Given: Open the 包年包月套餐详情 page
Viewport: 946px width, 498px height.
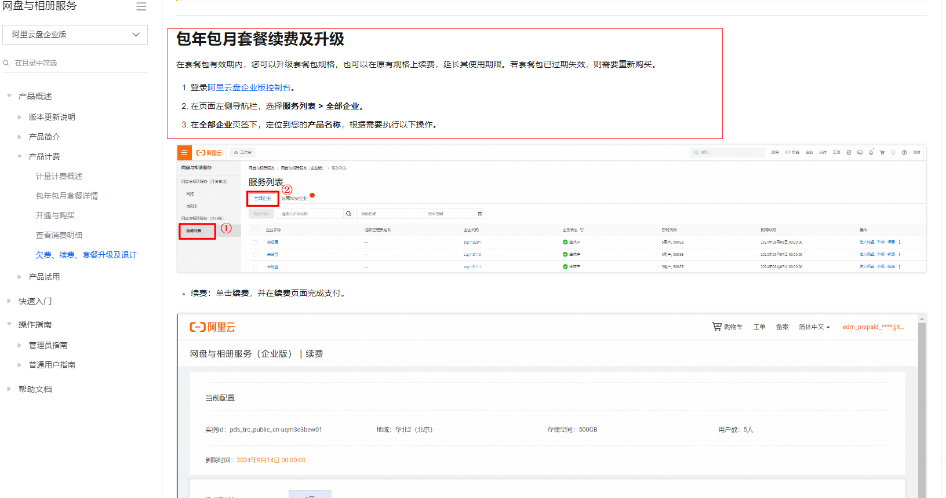Looking at the screenshot, I should pos(67,196).
